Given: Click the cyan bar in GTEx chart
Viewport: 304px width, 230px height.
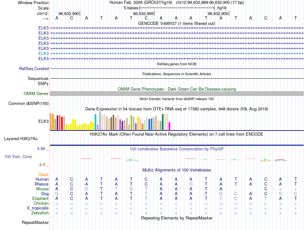Looking at the screenshot, I should tap(96, 122).
